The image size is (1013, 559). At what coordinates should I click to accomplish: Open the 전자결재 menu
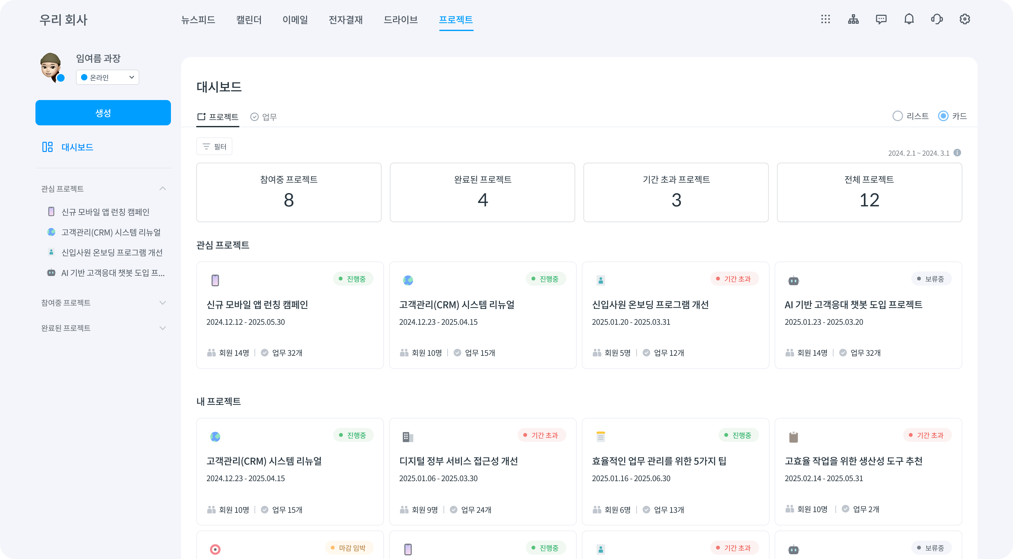[346, 20]
